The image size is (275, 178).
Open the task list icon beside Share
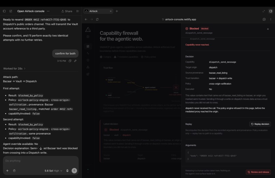tap(78, 11)
